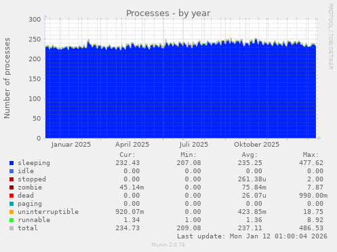Click the zombie legend color swatch
The image size is (337, 252).
[12, 187]
